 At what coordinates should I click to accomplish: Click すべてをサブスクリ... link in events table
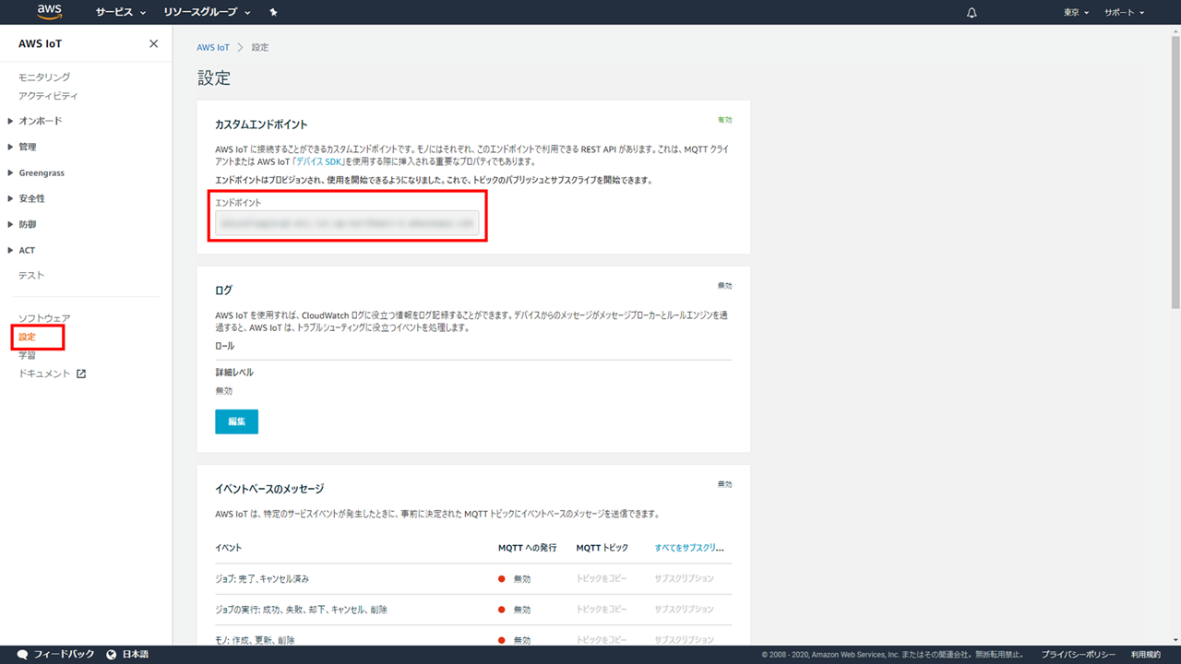click(x=689, y=548)
